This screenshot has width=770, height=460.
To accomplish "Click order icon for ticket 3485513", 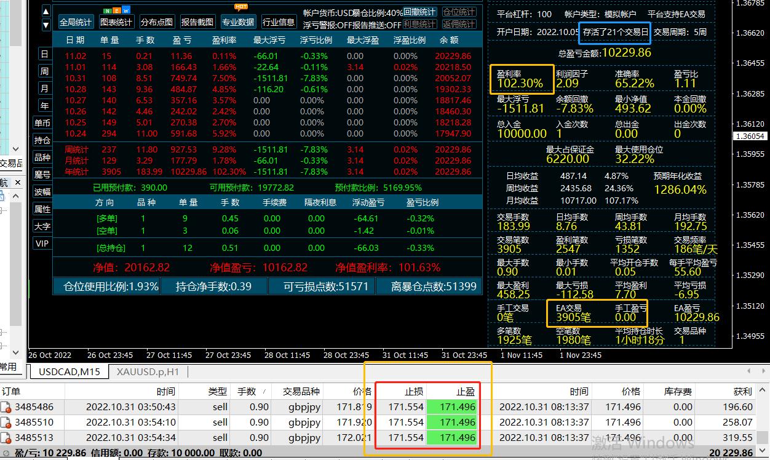I will pyautogui.click(x=7, y=438).
